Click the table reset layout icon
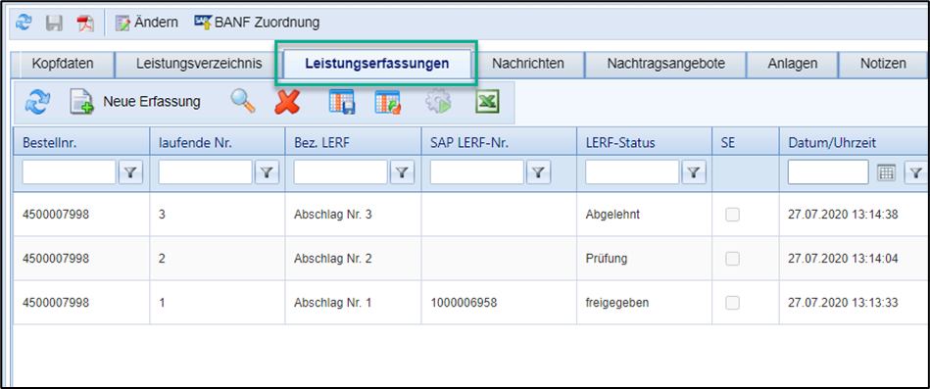The image size is (930, 389). (x=388, y=102)
